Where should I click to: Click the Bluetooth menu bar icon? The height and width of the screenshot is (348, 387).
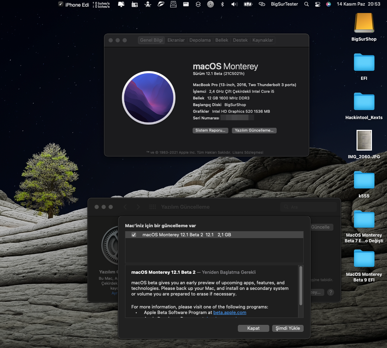click(x=222, y=4)
